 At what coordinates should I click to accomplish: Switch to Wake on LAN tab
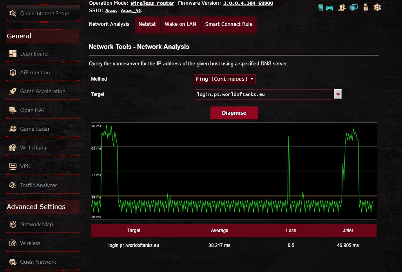[181, 25]
